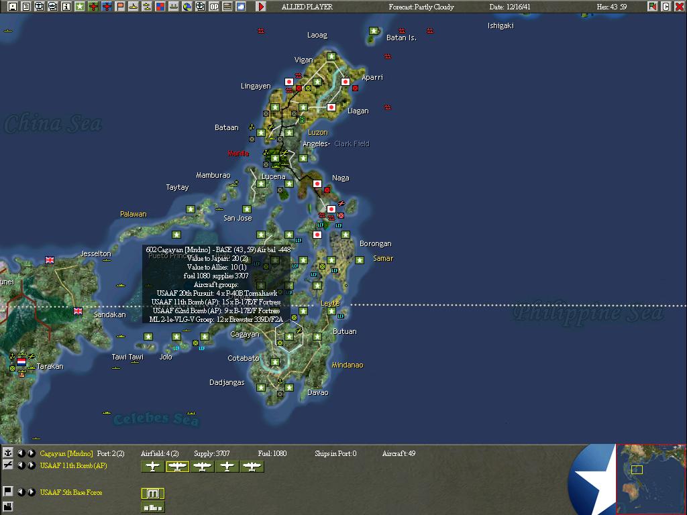Open the Cagayan [Mndno] base name link
The width and height of the screenshot is (687, 515).
pyautogui.click(x=66, y=453)
